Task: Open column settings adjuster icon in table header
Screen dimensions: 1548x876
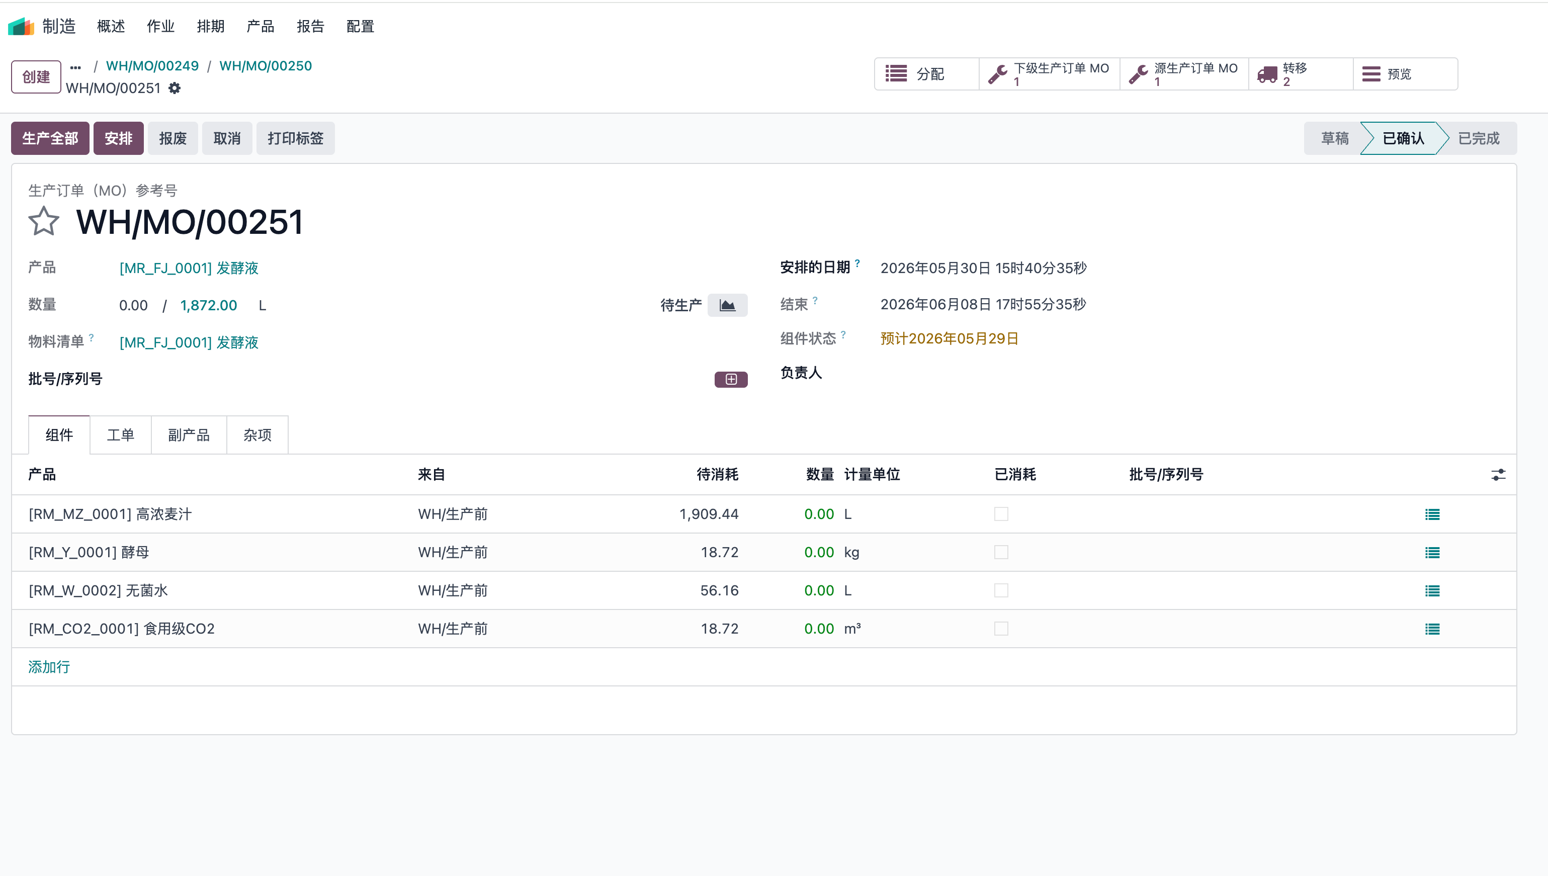Action: coord(1498,475)
